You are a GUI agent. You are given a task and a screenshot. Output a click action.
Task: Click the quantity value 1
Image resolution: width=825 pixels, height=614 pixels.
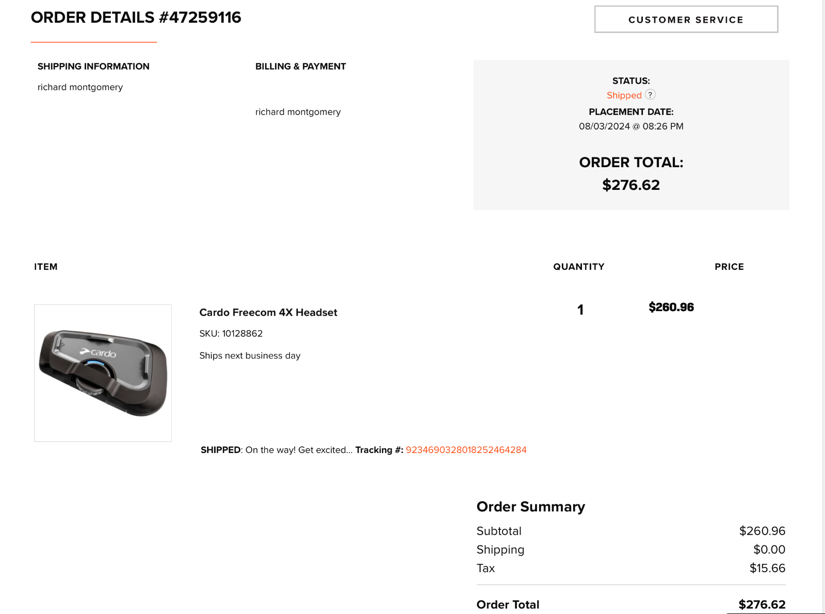tap(580, 310)
